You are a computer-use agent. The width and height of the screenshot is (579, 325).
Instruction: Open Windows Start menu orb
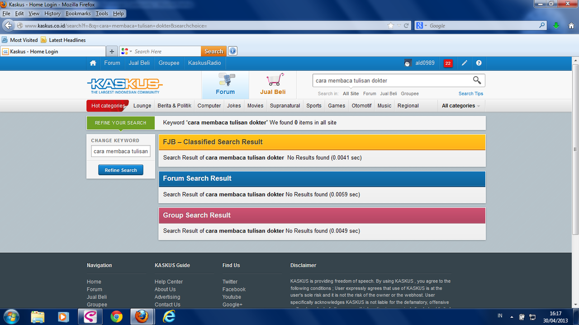pyautogui.click(x=11, y=316)
